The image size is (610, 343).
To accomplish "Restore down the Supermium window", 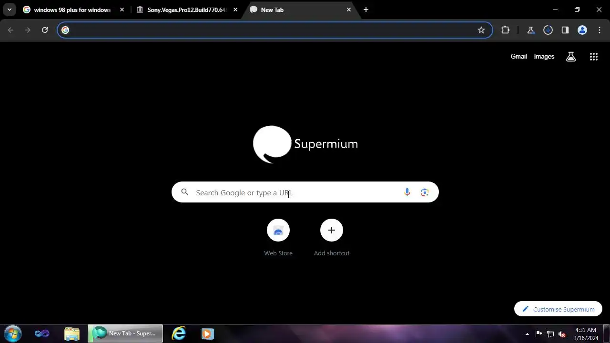I will pos(577,10).
